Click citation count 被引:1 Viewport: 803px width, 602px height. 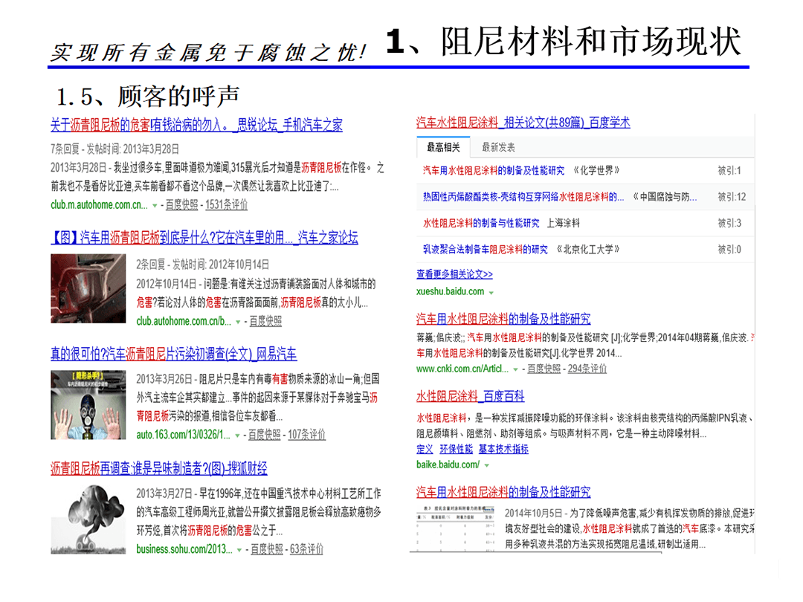click(729, 170)
